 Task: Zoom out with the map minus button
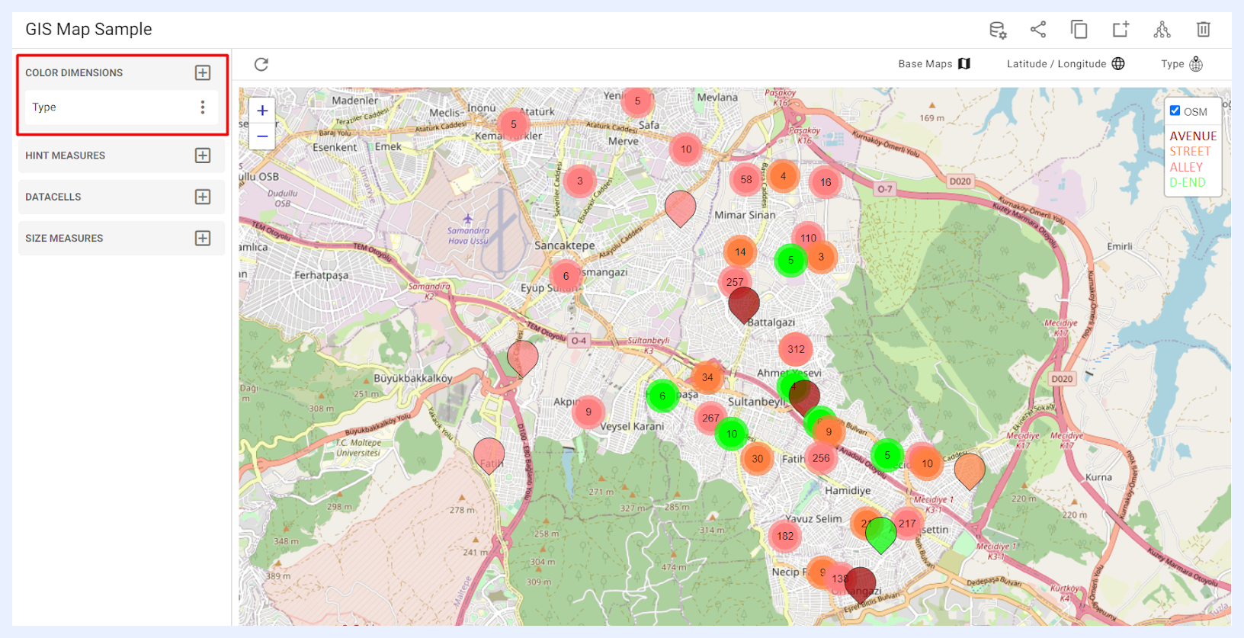(x=262, y=136)
